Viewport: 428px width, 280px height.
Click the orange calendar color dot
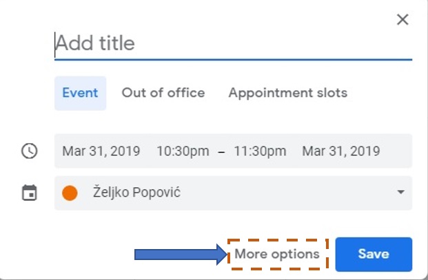(70, 193)
